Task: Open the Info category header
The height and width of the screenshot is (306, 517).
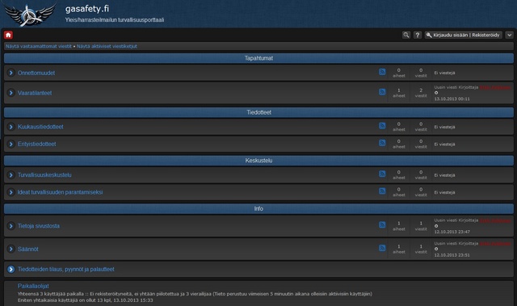Action: [258, 208]
